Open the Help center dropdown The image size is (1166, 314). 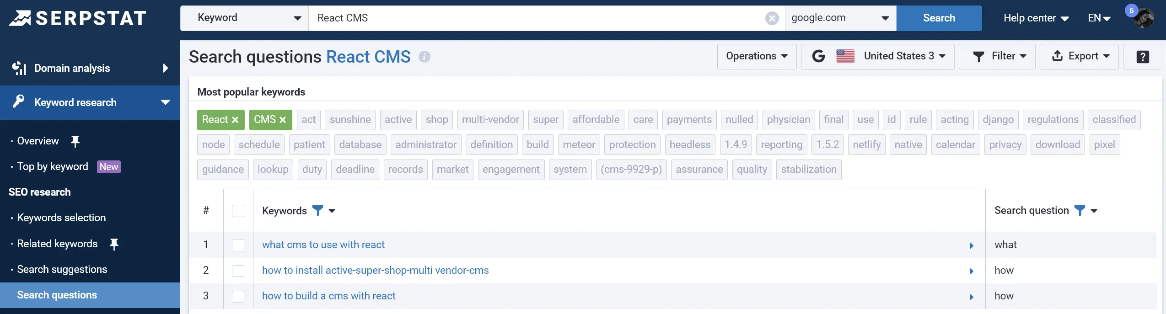[x=1036, y=18]
